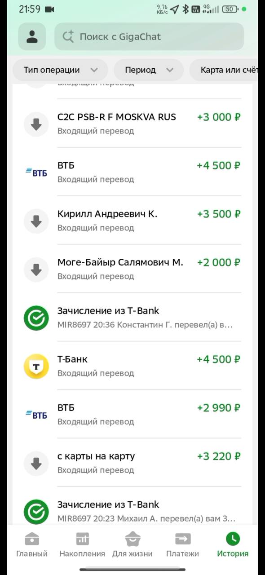Tap the VTB logo for the +4 500 ₽ transfer
The width and height of the screenshot is (265, 575).
coord(36,172)
